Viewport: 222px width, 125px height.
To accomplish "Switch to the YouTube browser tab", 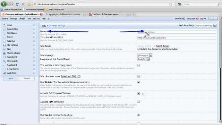I will tap(109, 14).
